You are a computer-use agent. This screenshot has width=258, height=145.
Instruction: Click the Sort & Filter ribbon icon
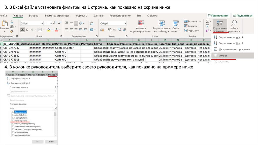pyautogui.click(x=219, y=23)
